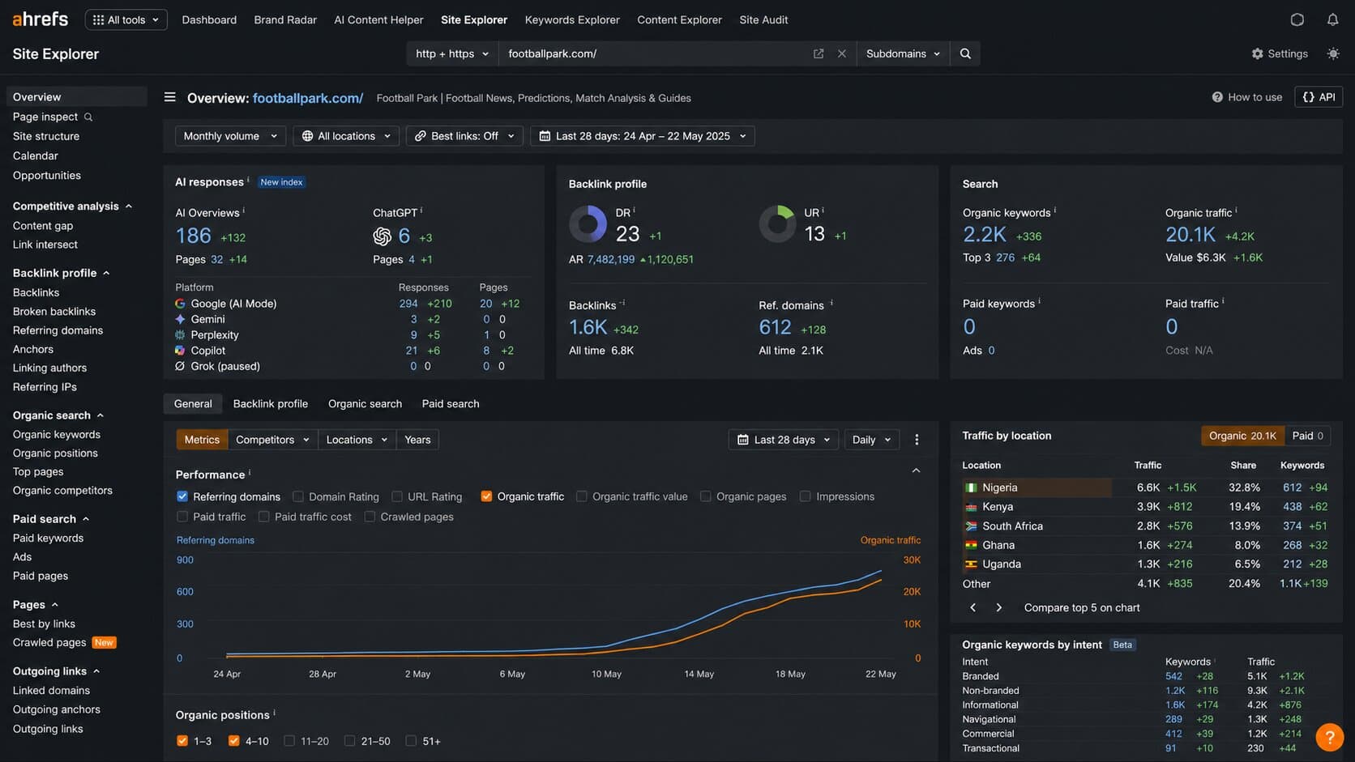Click the Grok (paused) icon
1355x762 pixels.
pyautogui.click(x=180, y=366)
